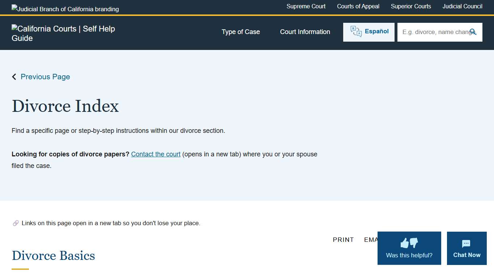The width and height of the screenshot is (494, 278).
Task: Expand the Court Information menu
Action: [x=305, y=32]
